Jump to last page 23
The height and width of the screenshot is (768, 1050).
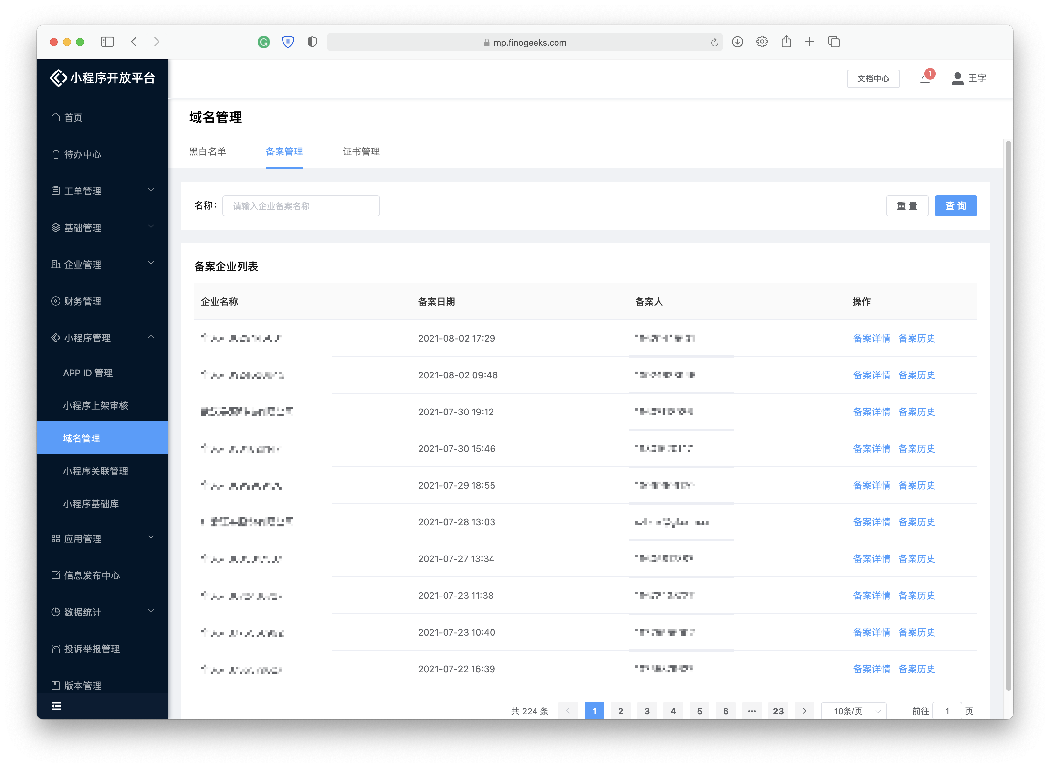click(x=778, y=711)
